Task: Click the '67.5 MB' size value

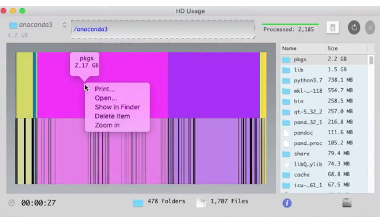Action: tap(339, 185)
